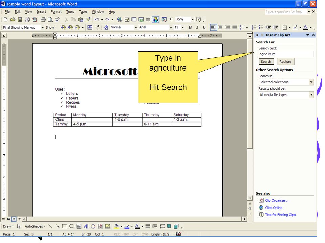Open the Zoom 75% dropdown
The image size is (325, 243).
[x=193, y=20]
